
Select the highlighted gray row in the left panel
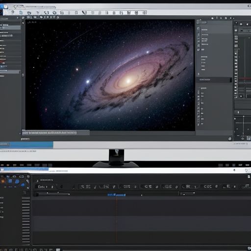[10, 72]
